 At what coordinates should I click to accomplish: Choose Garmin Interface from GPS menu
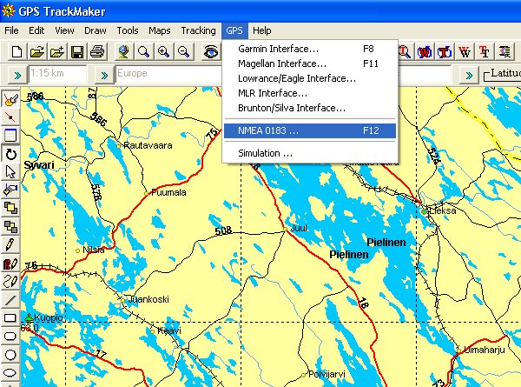coord(310,49)
